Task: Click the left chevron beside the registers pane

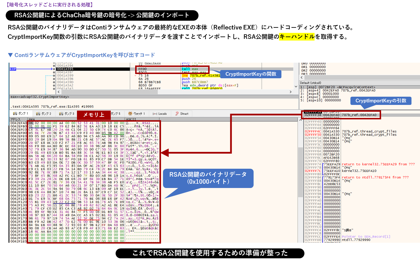Action: (x=301, y=77)
